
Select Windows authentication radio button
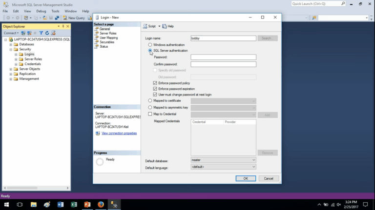point(150,45)
